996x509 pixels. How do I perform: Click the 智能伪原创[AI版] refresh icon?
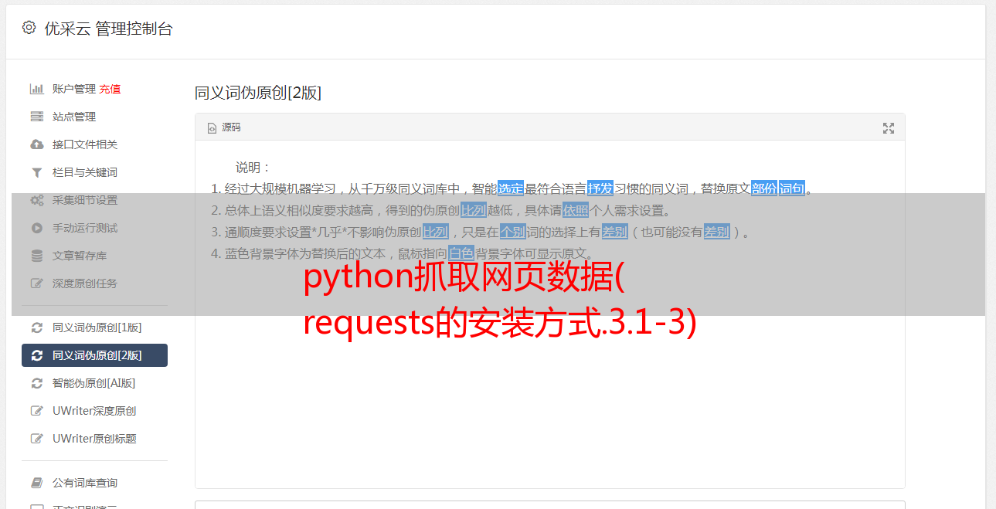coord(36,383)
